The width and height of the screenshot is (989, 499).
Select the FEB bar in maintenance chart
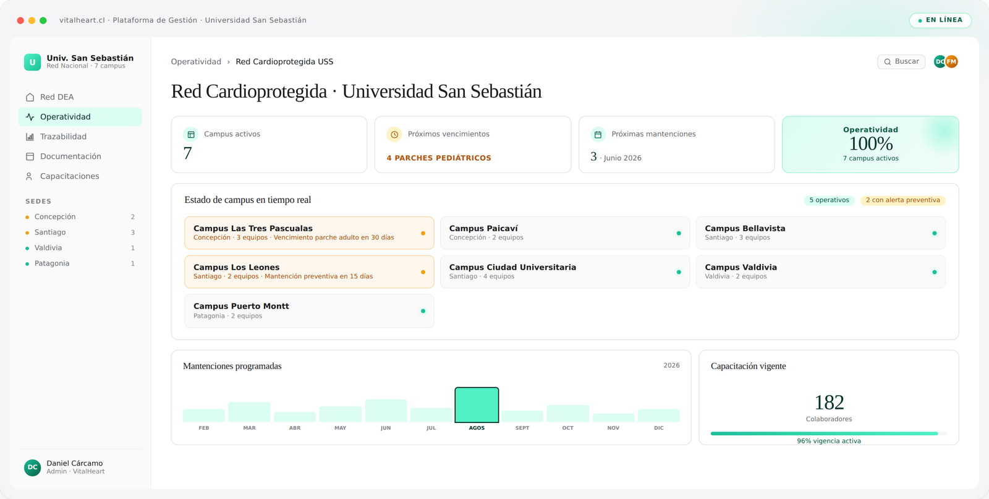[x=204, y=416]
